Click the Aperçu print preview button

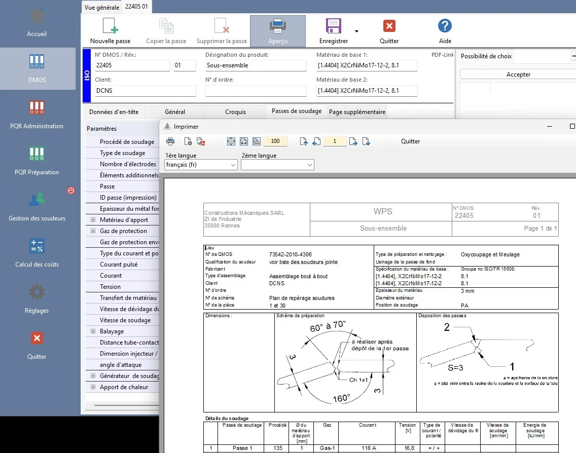point(278,31)
